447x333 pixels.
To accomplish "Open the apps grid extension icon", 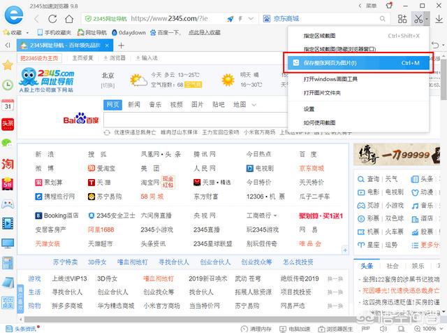I will pos(402,19).
